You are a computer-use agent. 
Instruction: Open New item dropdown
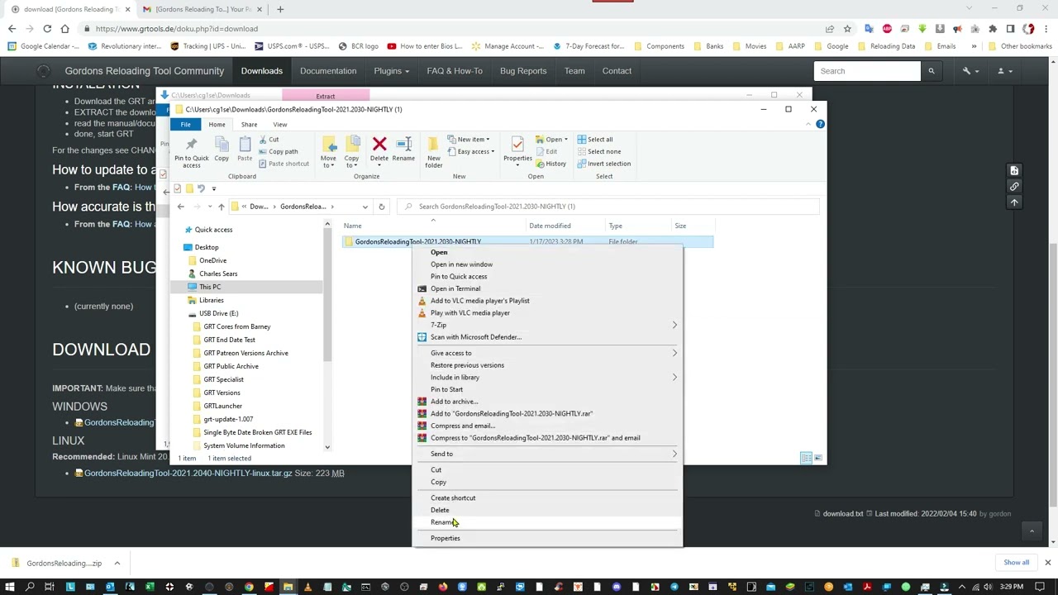[469, 140]
